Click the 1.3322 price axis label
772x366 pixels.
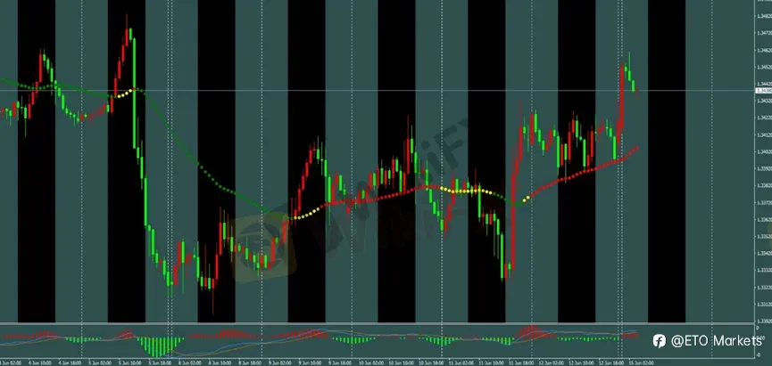click(x=765, y=288)
